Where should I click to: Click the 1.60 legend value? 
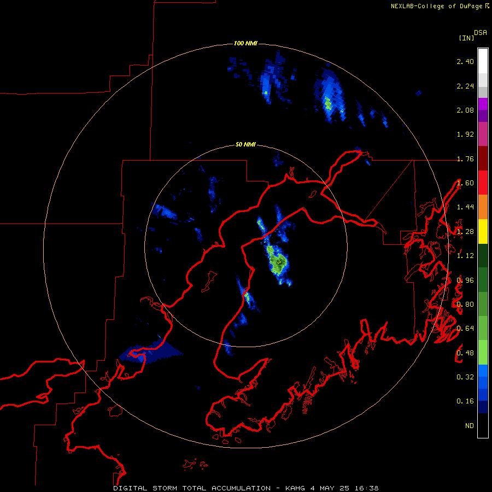pyautogui.click(x=465, y=183)
